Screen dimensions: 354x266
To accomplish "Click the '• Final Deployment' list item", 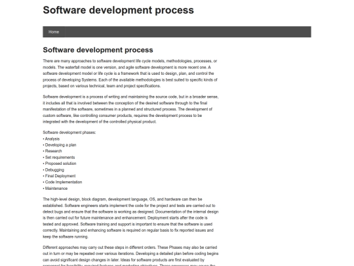I will (x=59, y=176).
